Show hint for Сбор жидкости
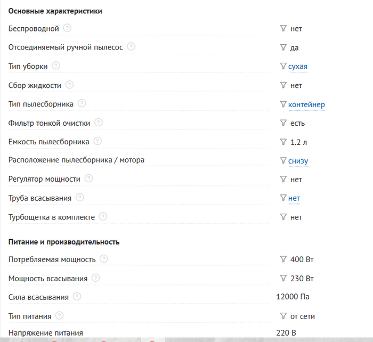 click(x=70, y=85)
